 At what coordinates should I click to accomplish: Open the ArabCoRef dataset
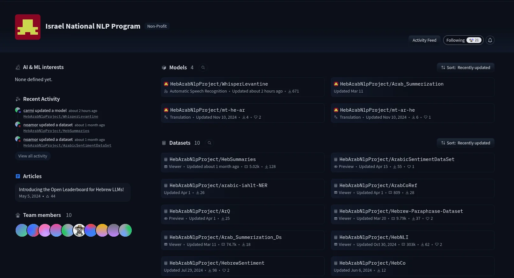(413, 189)
